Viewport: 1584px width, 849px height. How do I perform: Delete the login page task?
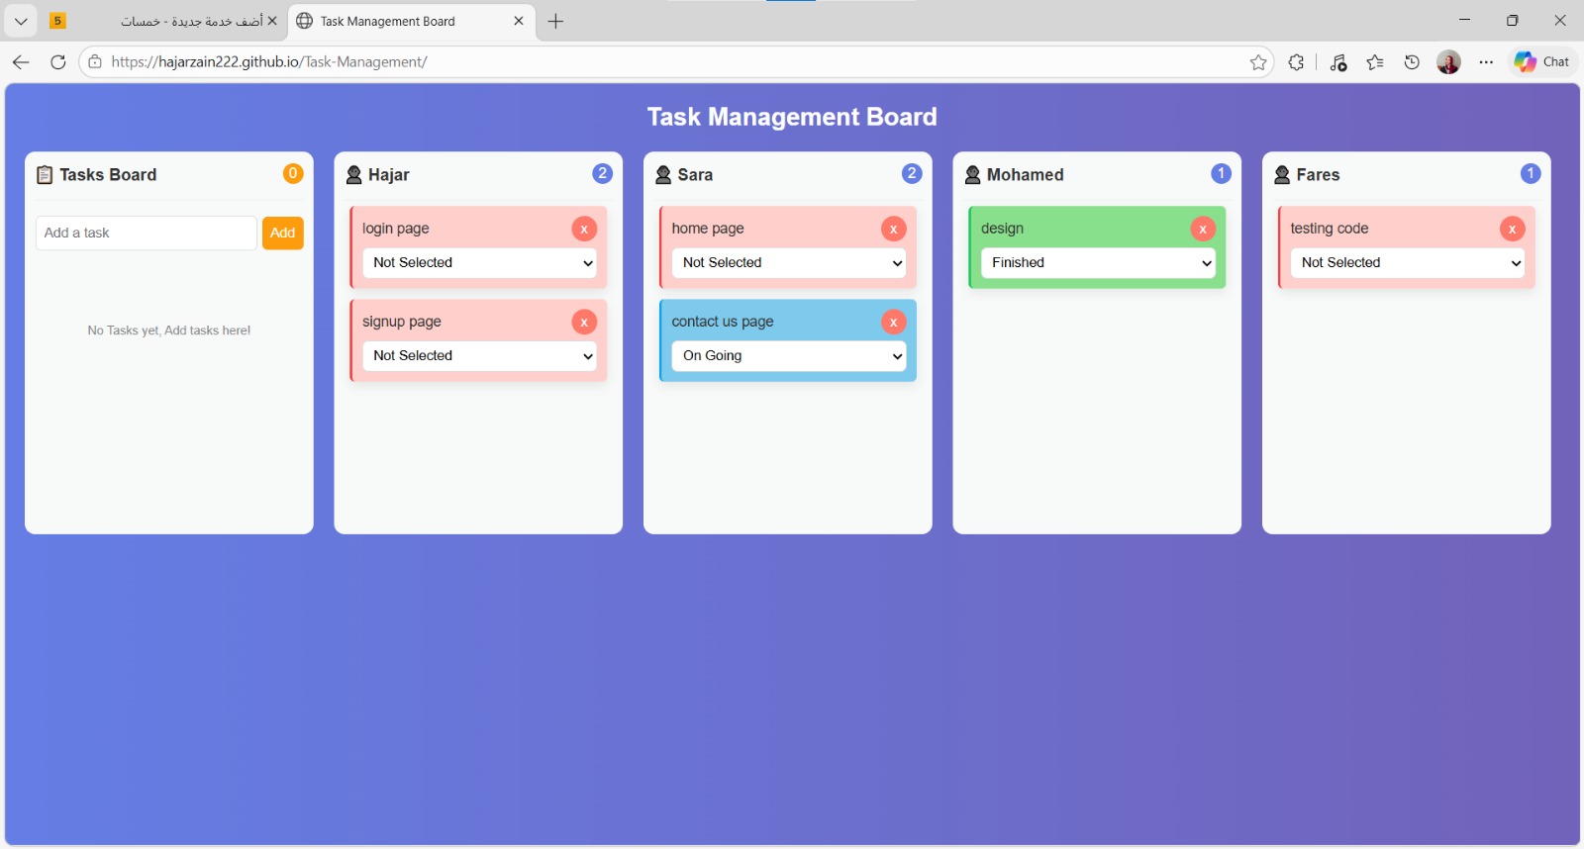584,229
